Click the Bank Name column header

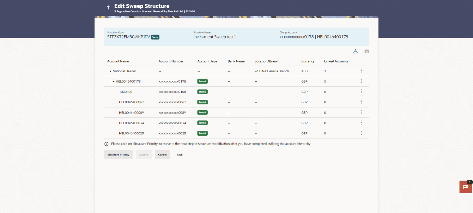(x=236, y=61)
